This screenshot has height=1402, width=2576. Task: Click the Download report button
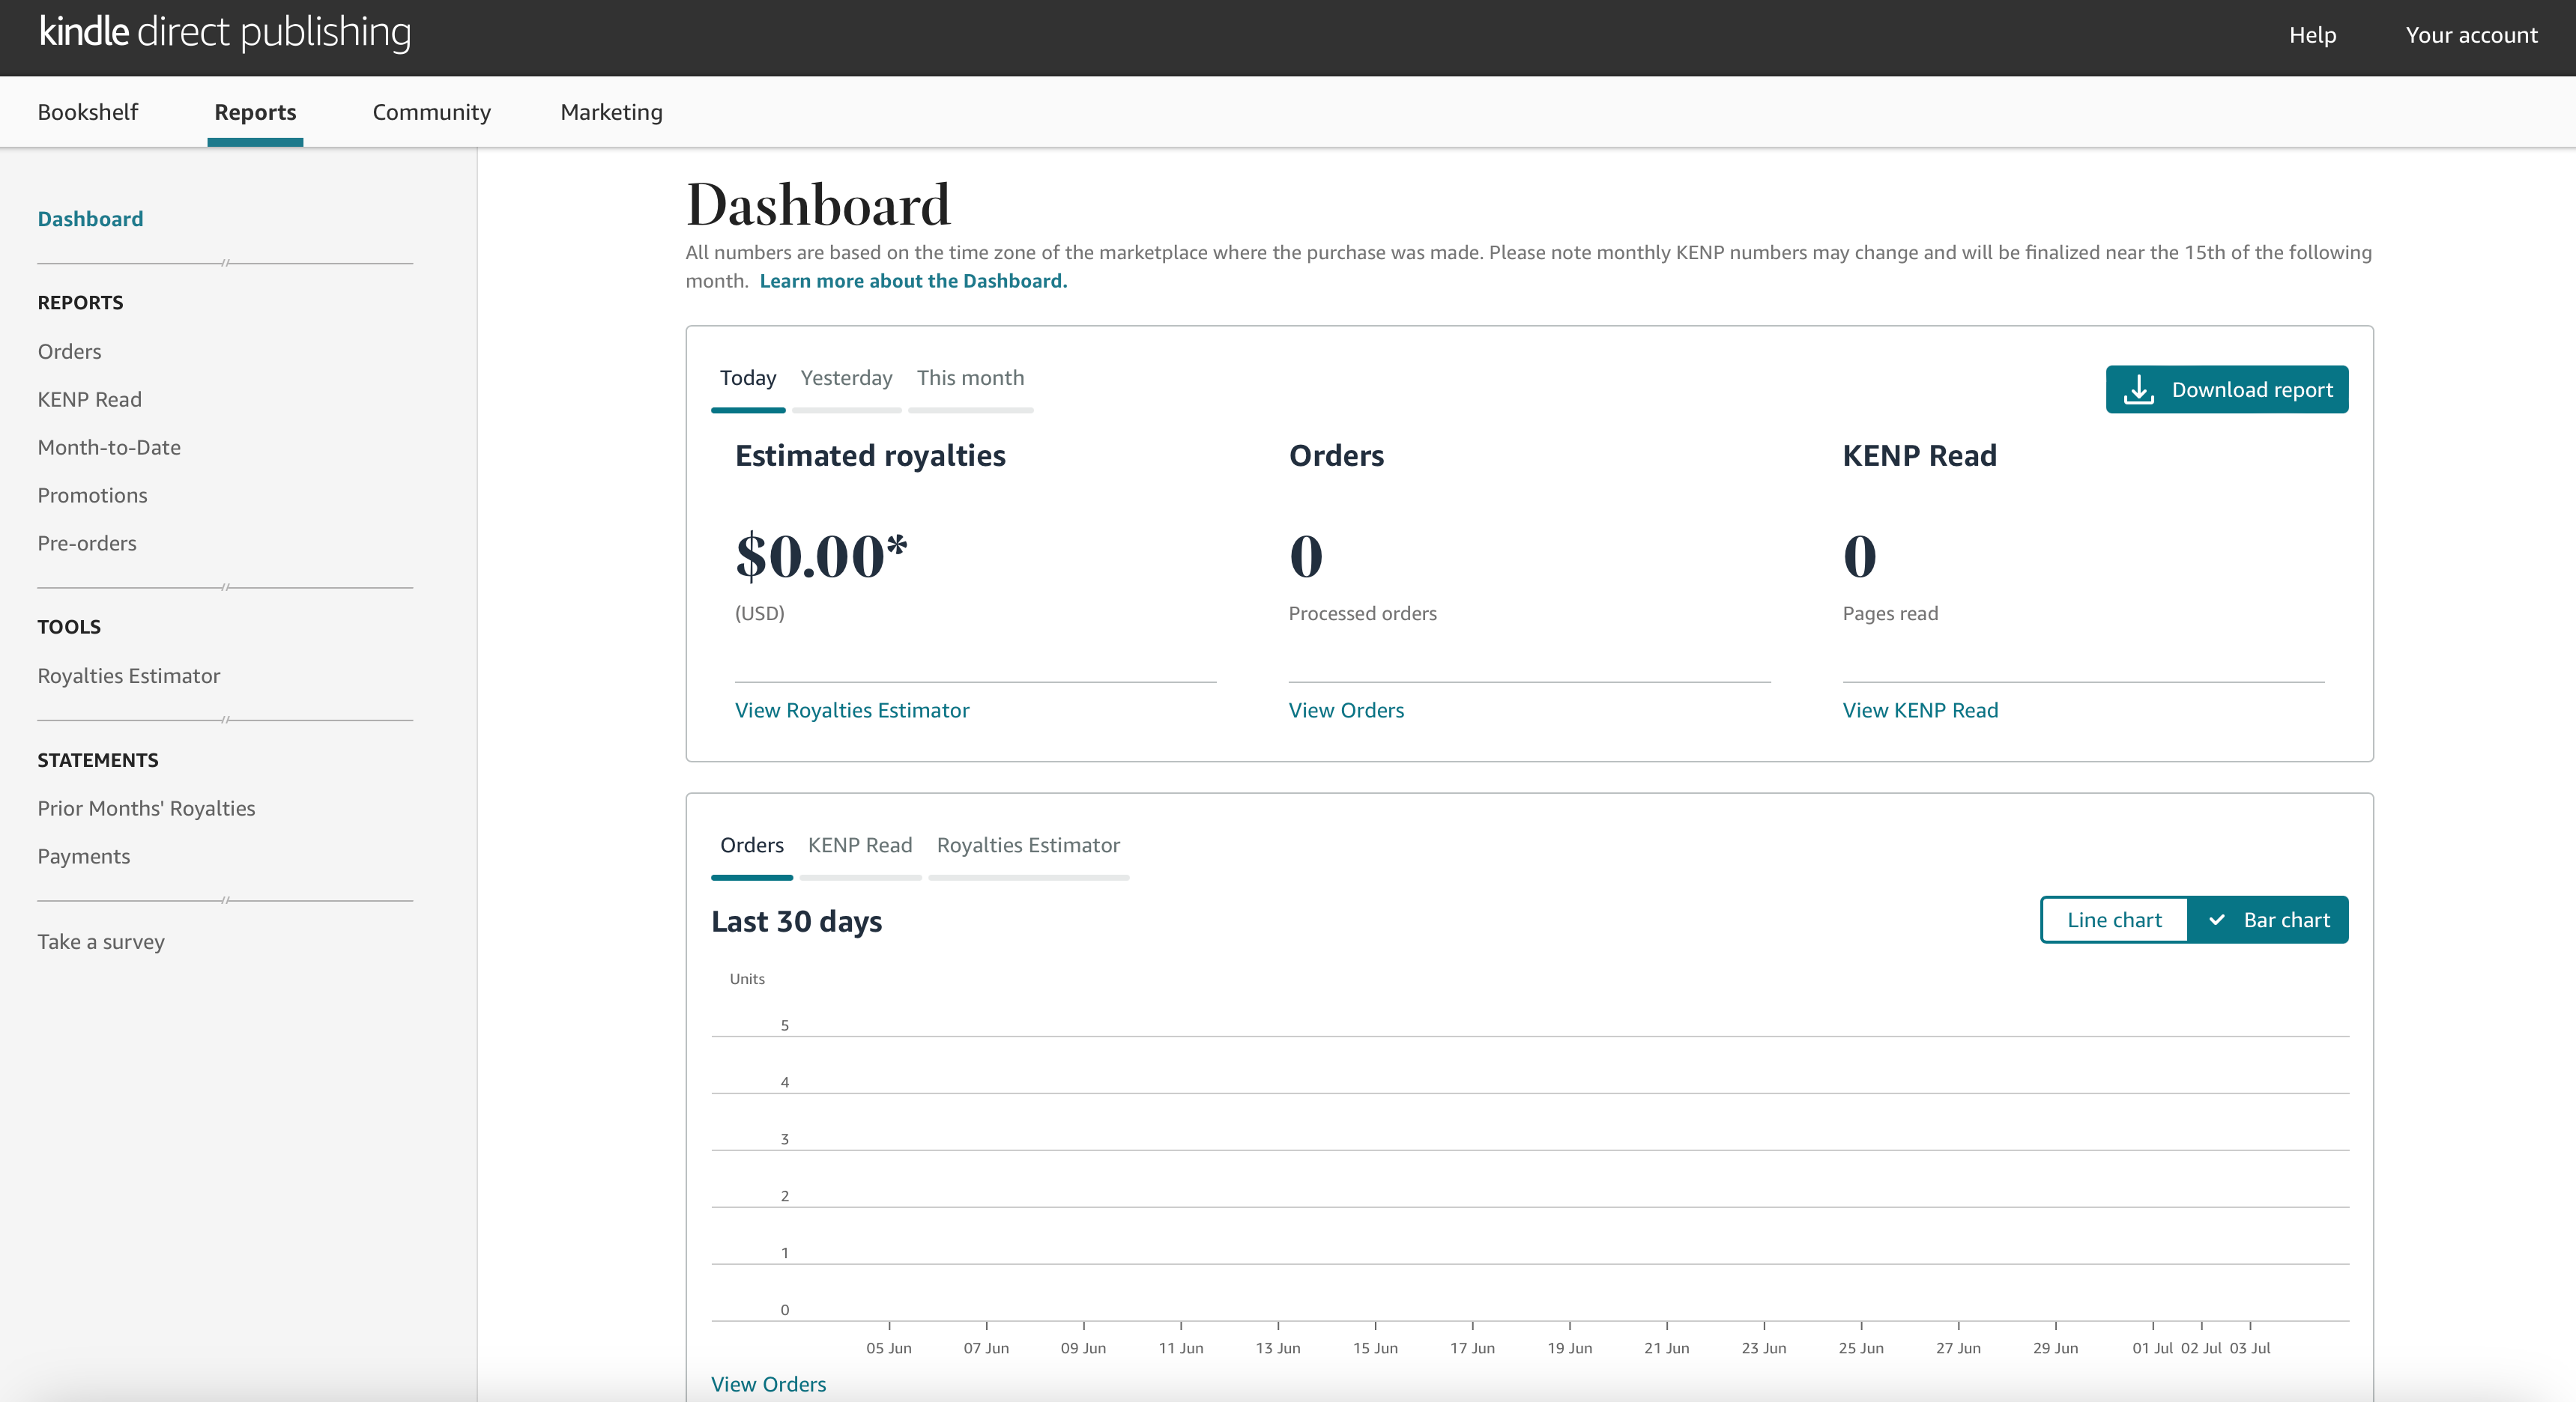tap(2227, 389)
